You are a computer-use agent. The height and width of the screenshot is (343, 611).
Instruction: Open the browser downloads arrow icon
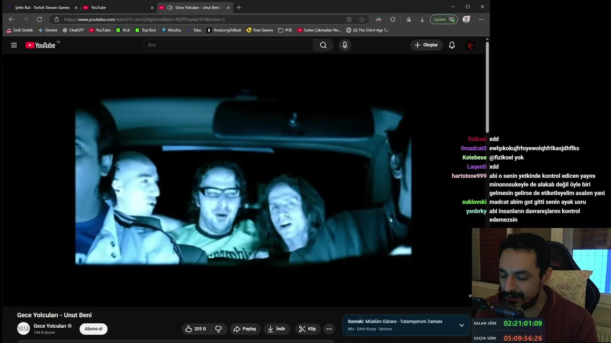click(x=422, y=20)
